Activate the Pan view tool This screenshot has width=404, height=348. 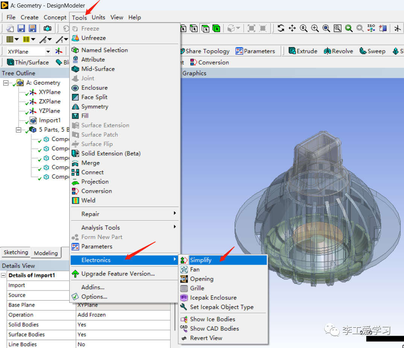click(292, 28)
